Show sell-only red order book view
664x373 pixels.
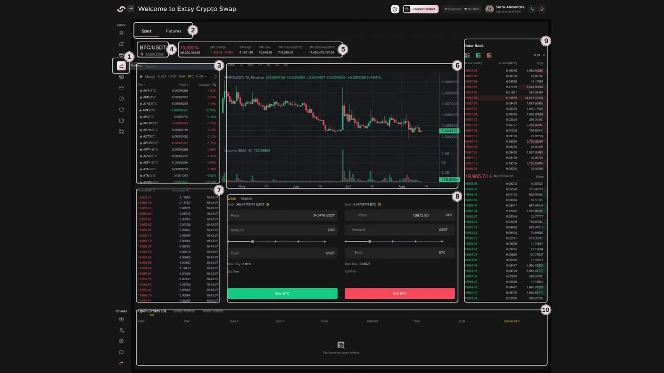pos(489,55)
